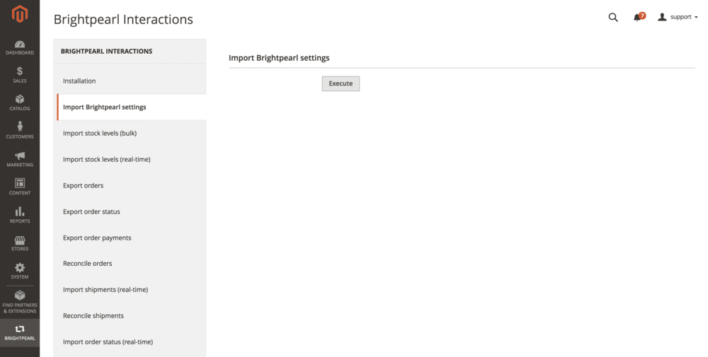The width and height of the screenshot is (708, 357).
Task: Click the search magnifier icon
Action: (613, 17)
